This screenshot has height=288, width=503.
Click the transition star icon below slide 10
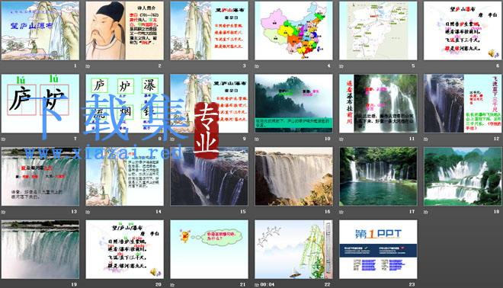(257, 139)
